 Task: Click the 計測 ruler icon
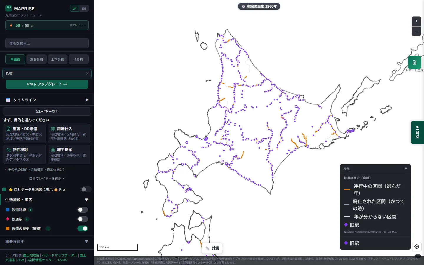(x=207, y=248)
